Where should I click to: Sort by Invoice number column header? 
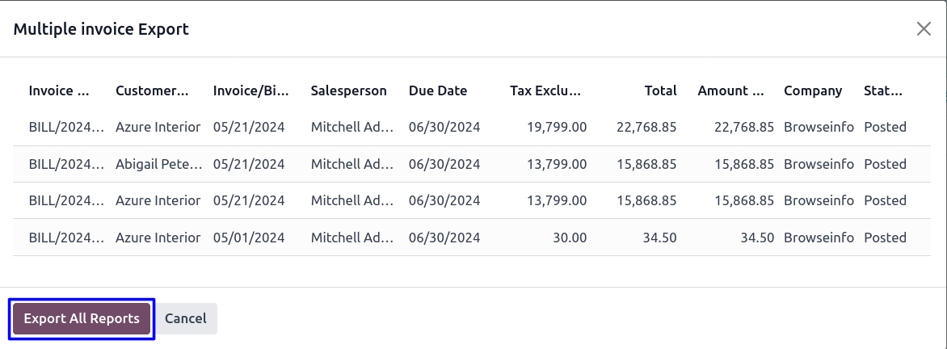pos(59,90)
